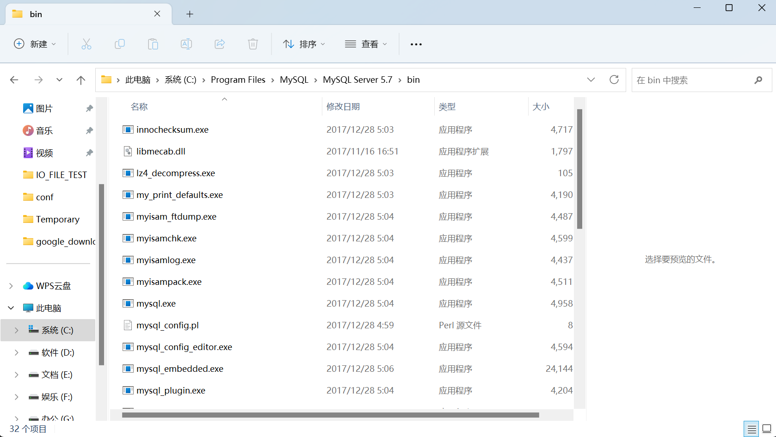Open the 排序 sort dropdown
Viewport: 776px width, 437px height.
304,44
